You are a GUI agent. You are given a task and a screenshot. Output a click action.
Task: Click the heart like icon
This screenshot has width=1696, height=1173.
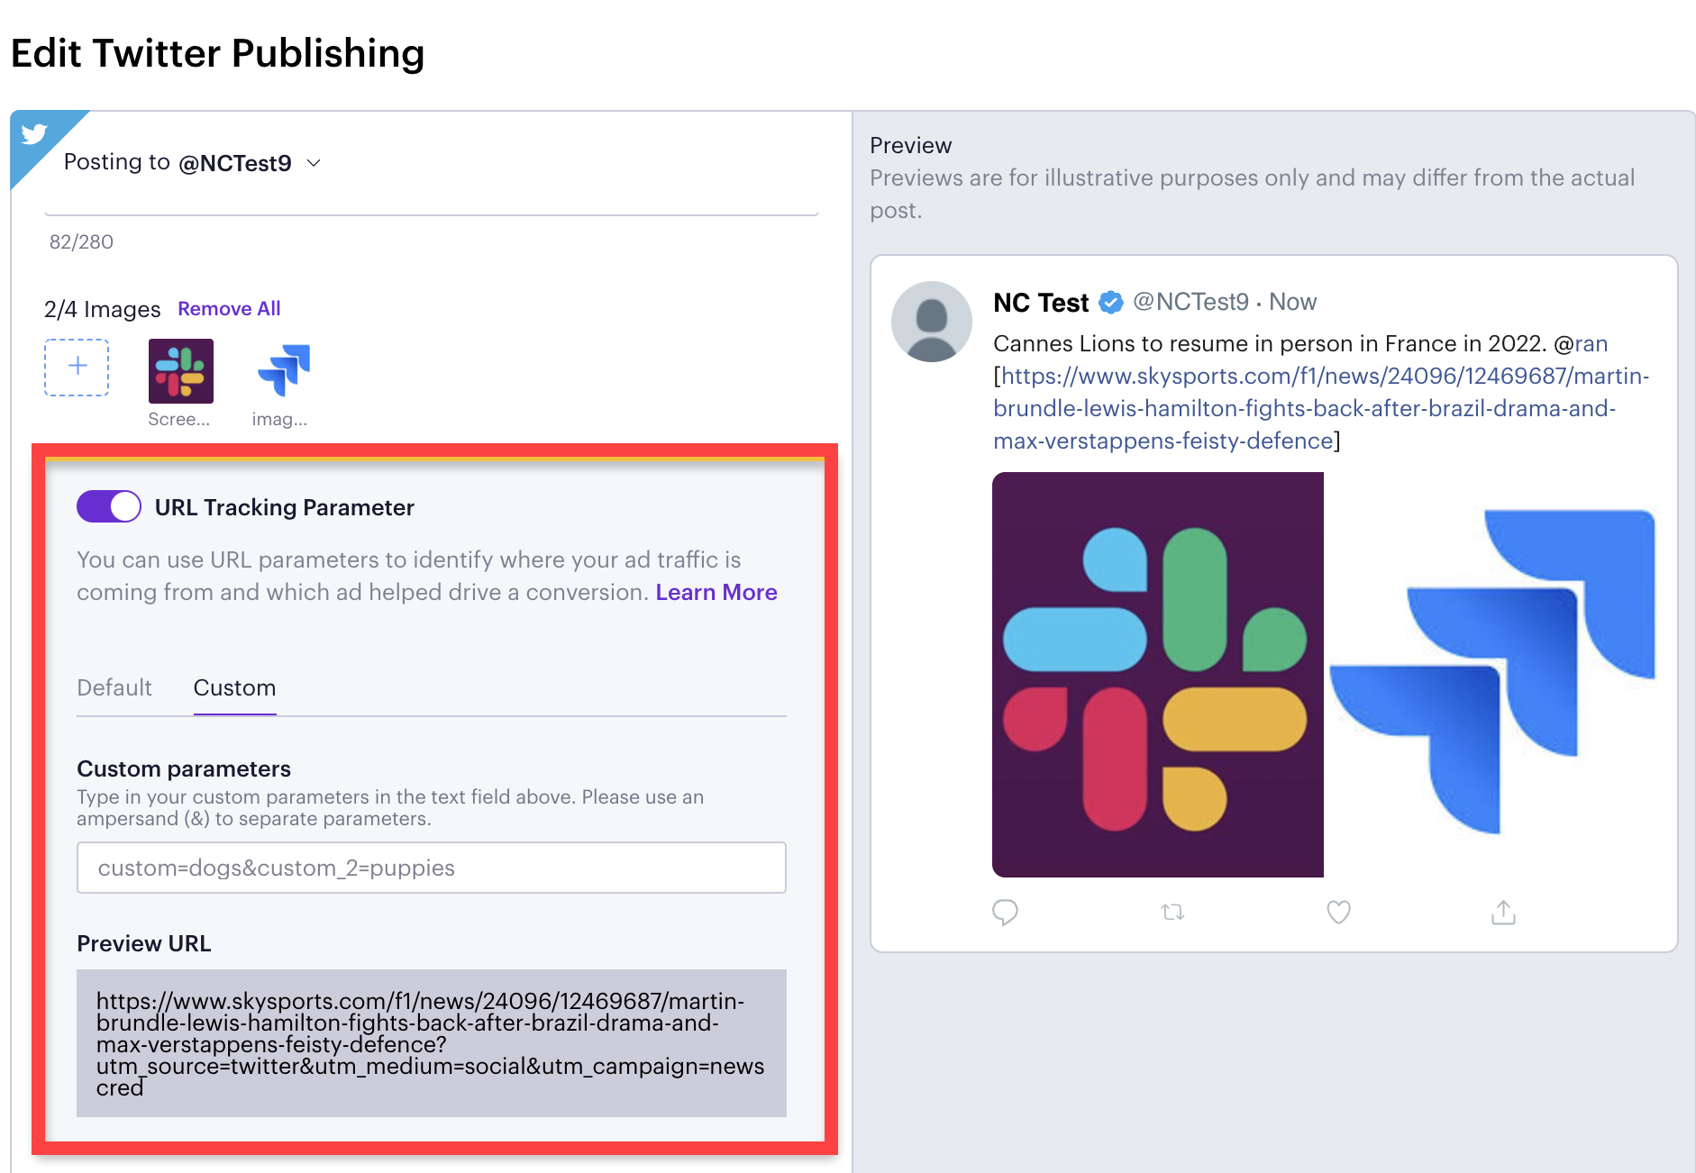click(1338, 913)
